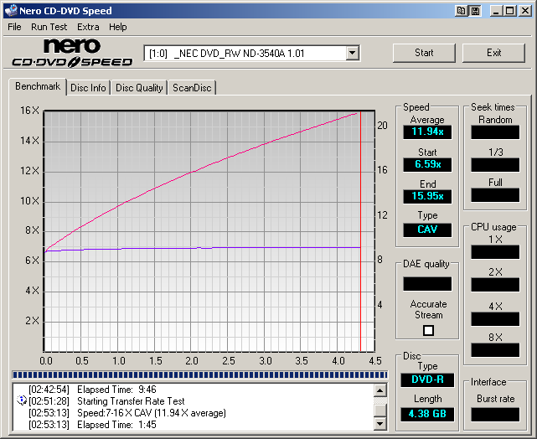Click the save (floppy disk) icon in the title bar
This screenshot has height=439, width=537.
coord(475,11)
